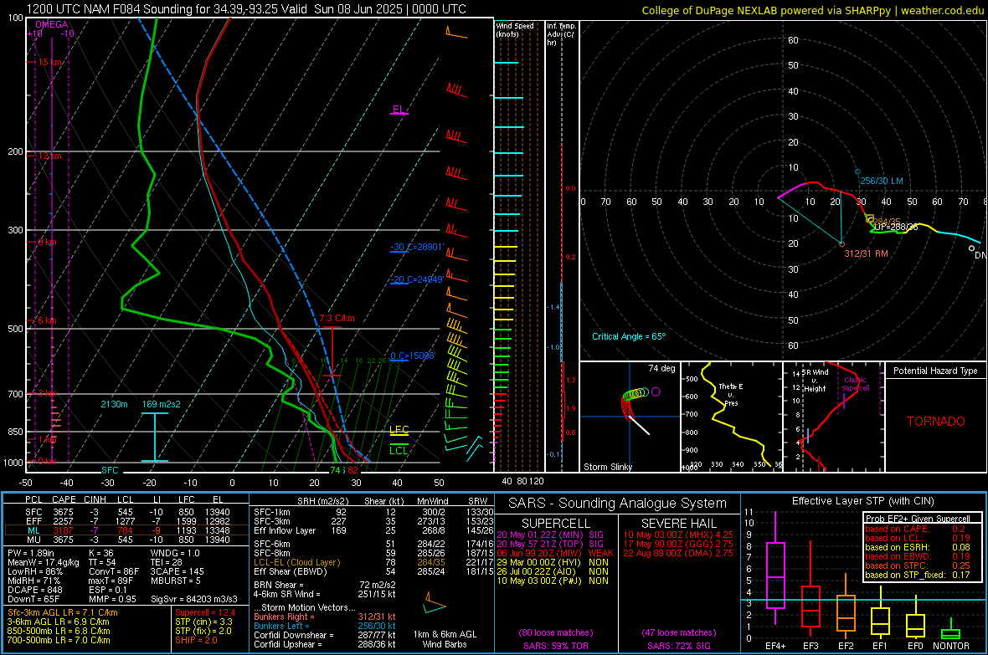The height and width of the screenshot is (655, 988).
Task: Select the Eff Shear (EBWD) row
Action: click(373, 572)
